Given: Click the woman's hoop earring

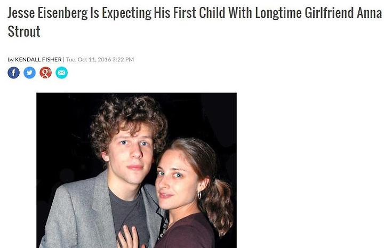Looking at the screenshot, I should point(199,195).
